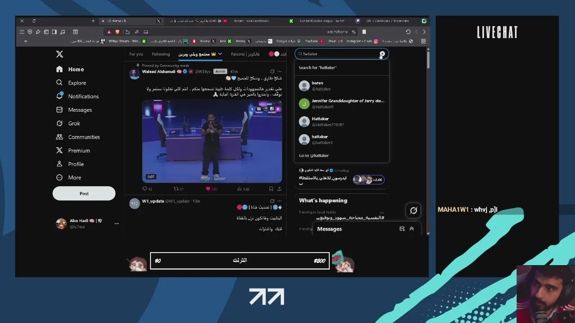
Task: View analytics showing 5.8K views
Action: tap(243, 189)
